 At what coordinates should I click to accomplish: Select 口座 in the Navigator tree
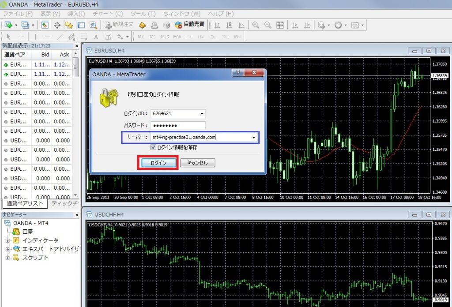(x=28, y=232)
